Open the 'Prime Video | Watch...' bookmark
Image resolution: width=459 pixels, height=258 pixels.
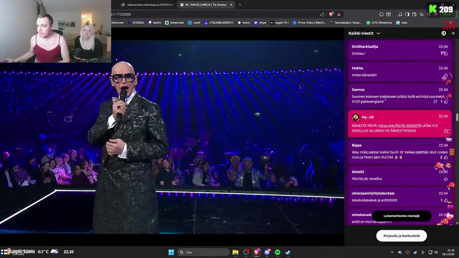(309, 23)
